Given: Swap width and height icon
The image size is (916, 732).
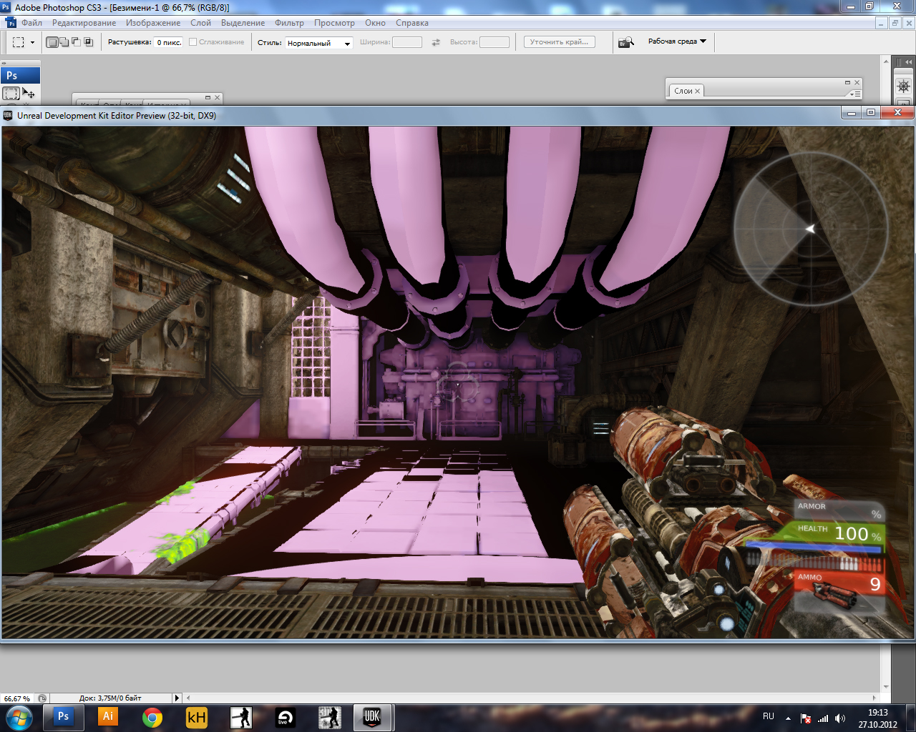Looking at the screenshot, I should coord(436,42).
